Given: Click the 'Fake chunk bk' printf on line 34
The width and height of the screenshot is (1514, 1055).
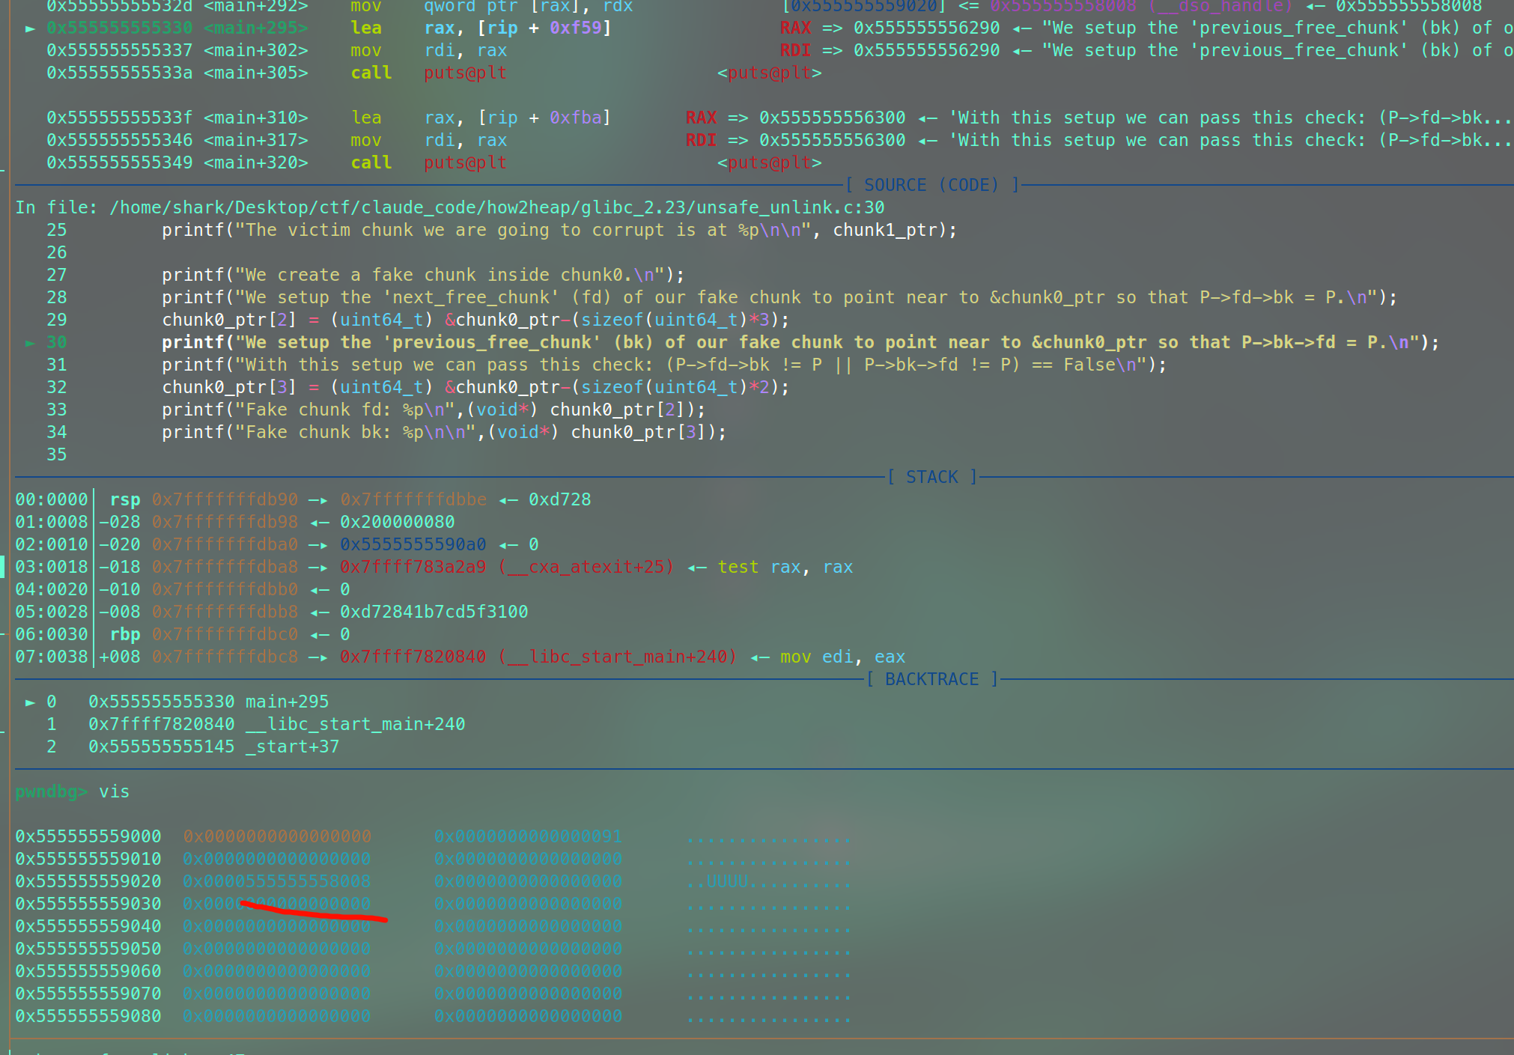Looking at the screenshot, I should pos(444,432).
